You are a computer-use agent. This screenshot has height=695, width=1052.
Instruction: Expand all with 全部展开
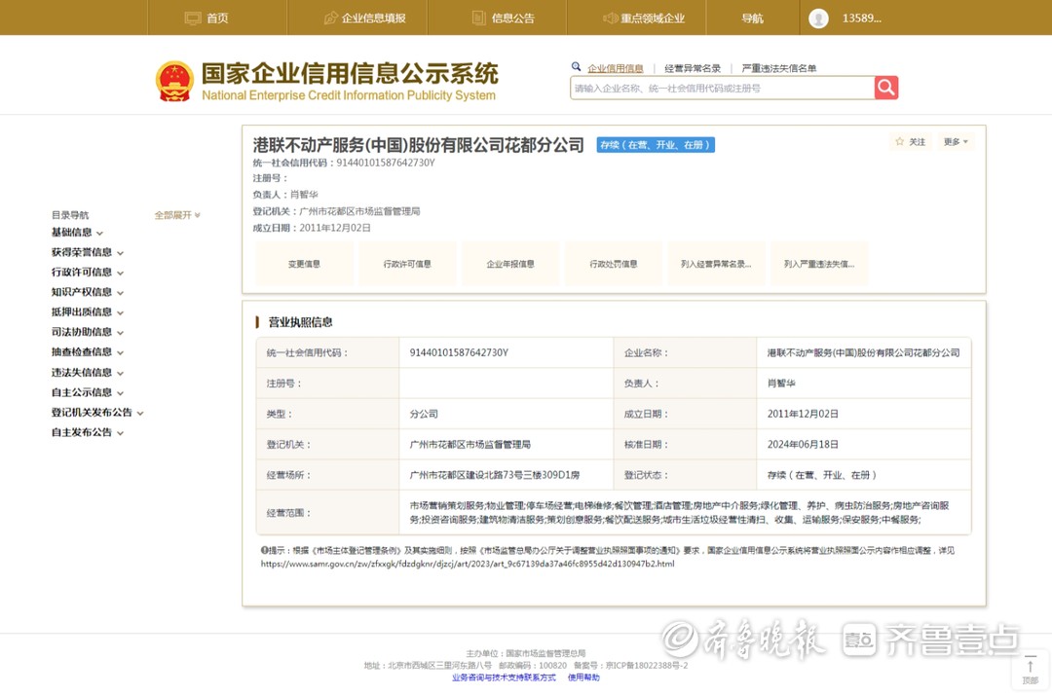[x=177, y=215]
